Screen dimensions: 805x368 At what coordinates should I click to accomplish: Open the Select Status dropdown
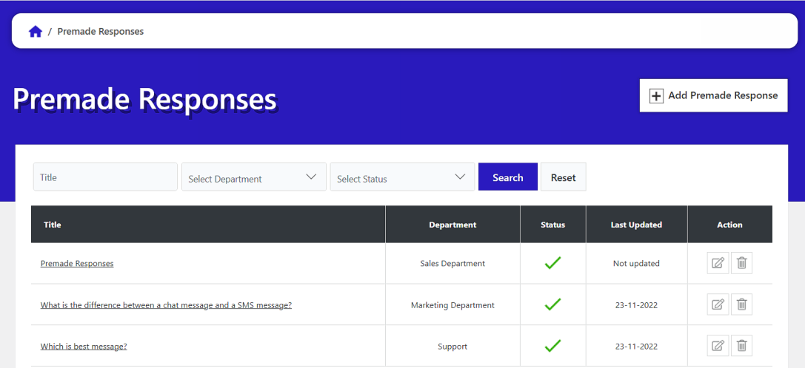click(401, 177)
